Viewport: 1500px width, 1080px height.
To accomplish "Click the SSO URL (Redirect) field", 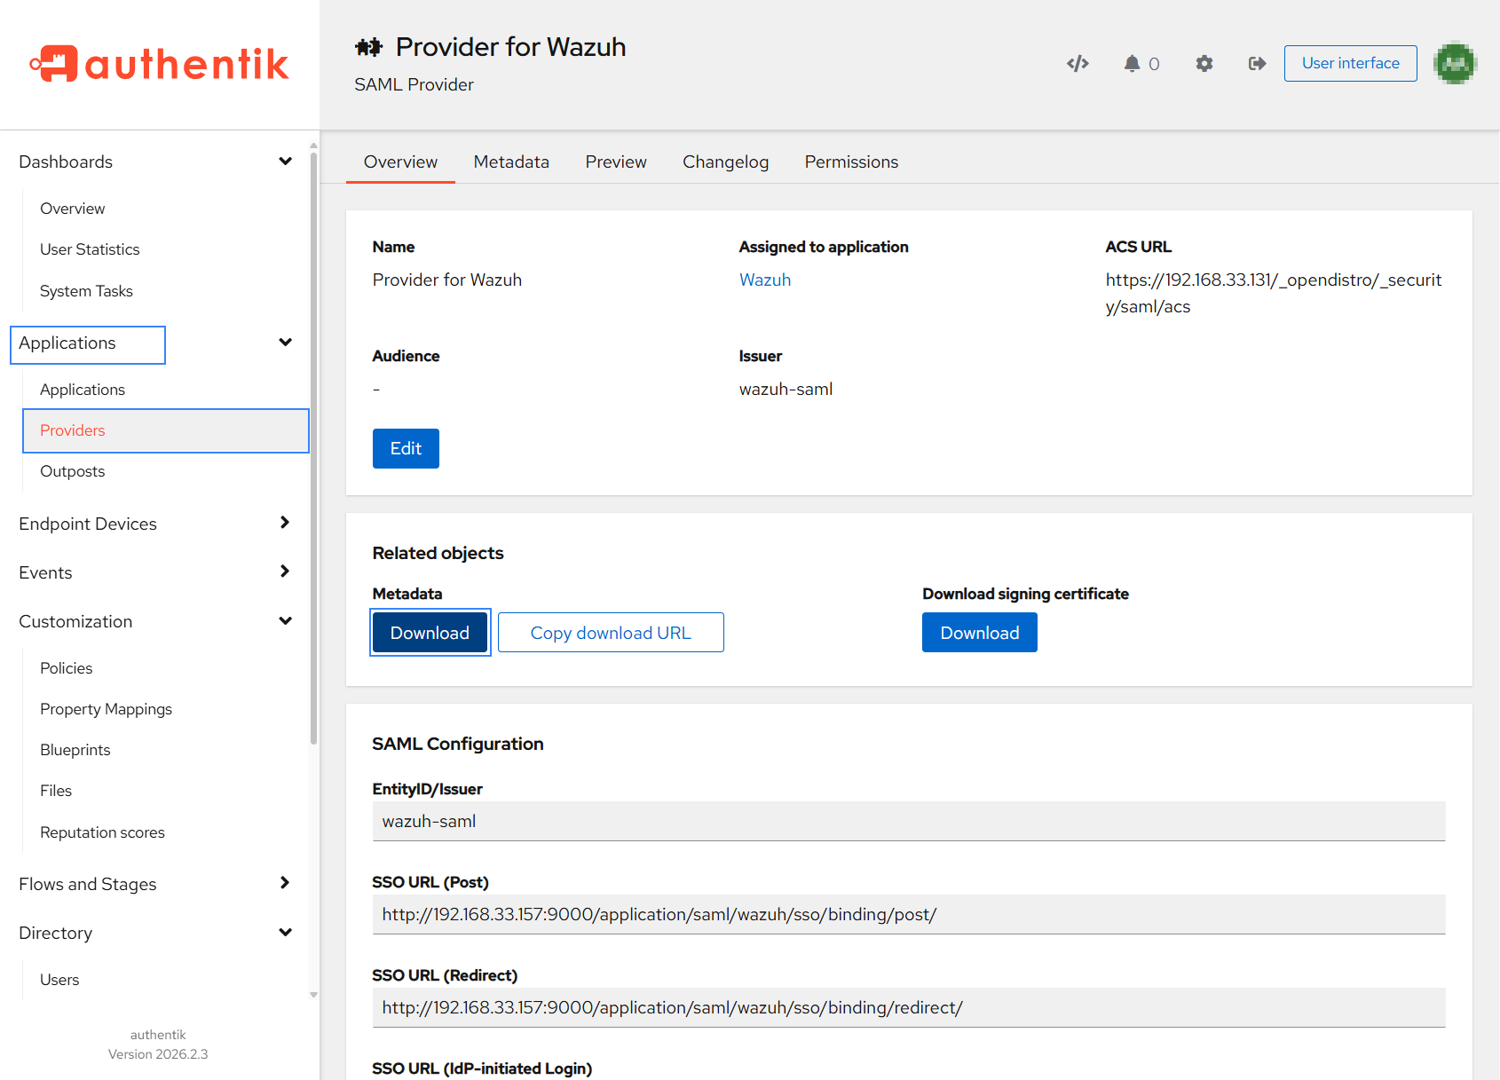I will point(909,1008).
